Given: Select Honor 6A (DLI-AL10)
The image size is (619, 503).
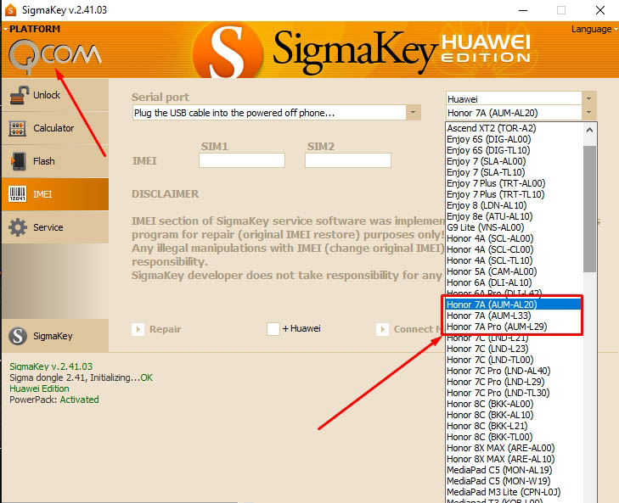Looking at the screenshot, I should 514,282.
